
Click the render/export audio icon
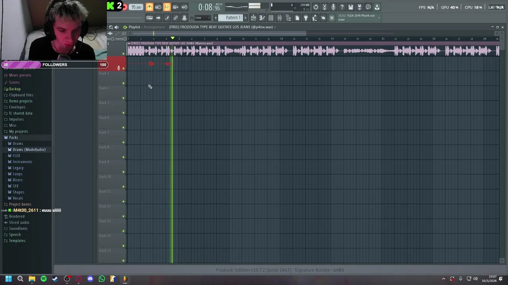point(360,7)
